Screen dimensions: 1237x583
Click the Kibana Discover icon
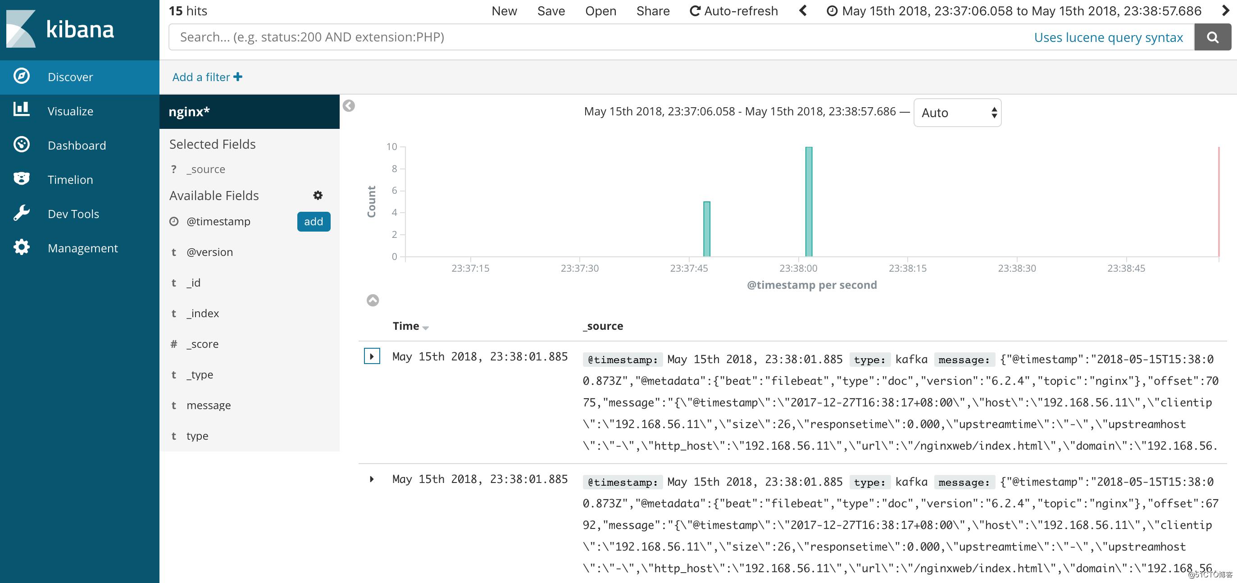(x=21, y=77)
